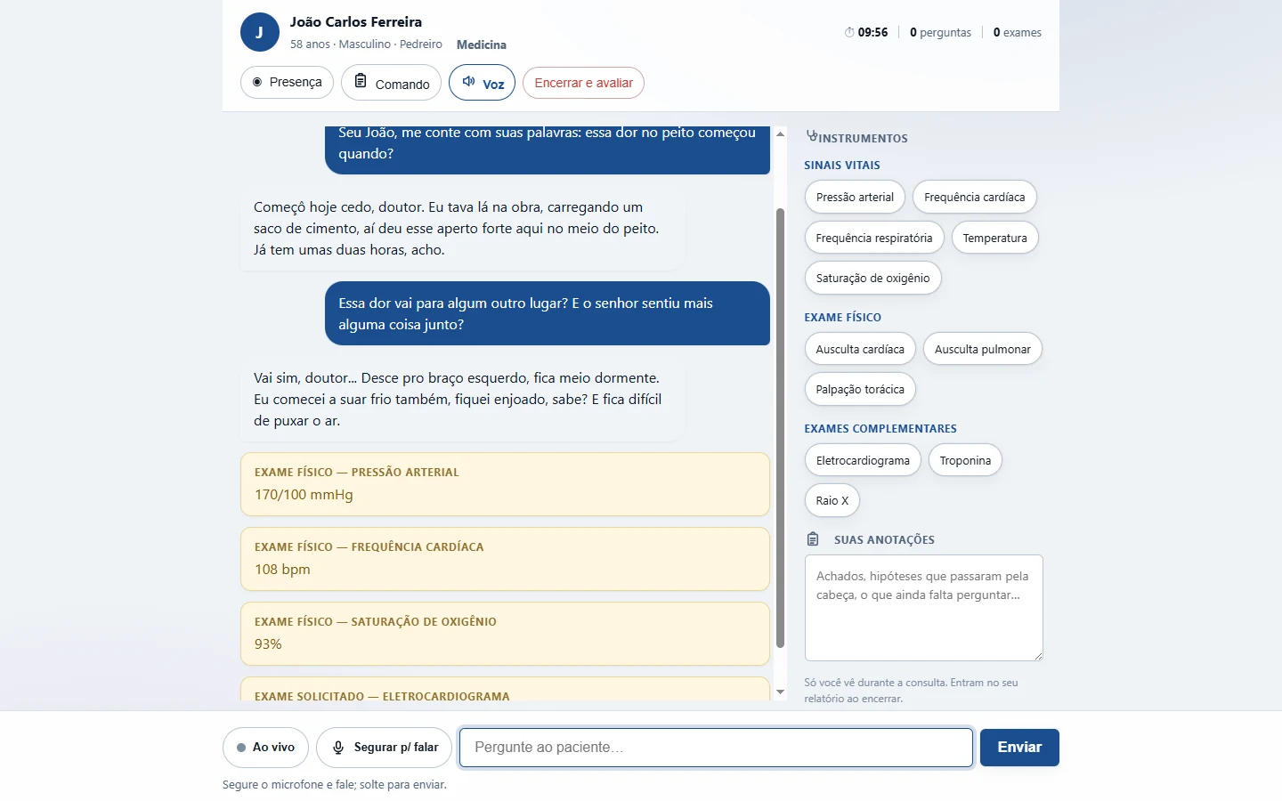1282x801 pixels.
Task: Perform Ausculta pulmonar exam
Action: coord(982,349)
